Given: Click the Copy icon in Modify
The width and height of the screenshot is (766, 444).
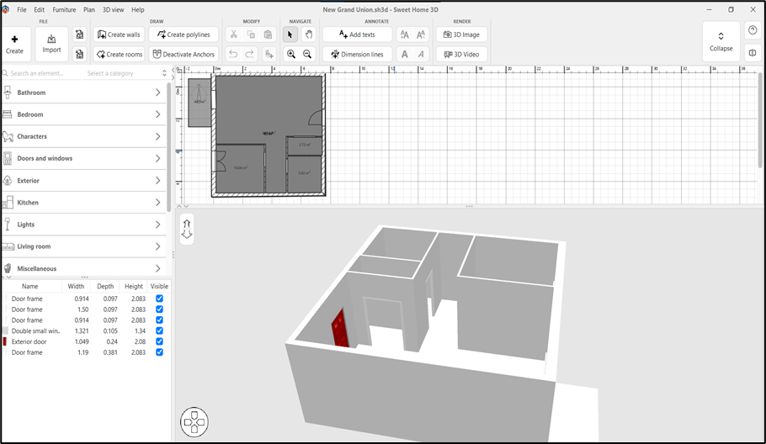Looking at the screenshot, I should (251, 34).
